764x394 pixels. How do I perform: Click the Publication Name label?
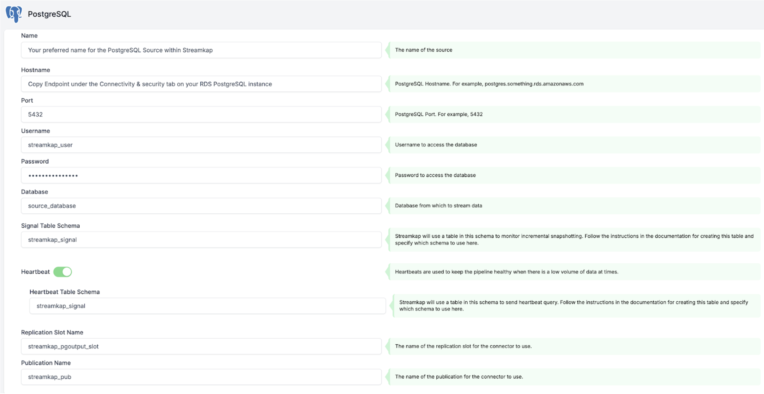tap(46, 363)
